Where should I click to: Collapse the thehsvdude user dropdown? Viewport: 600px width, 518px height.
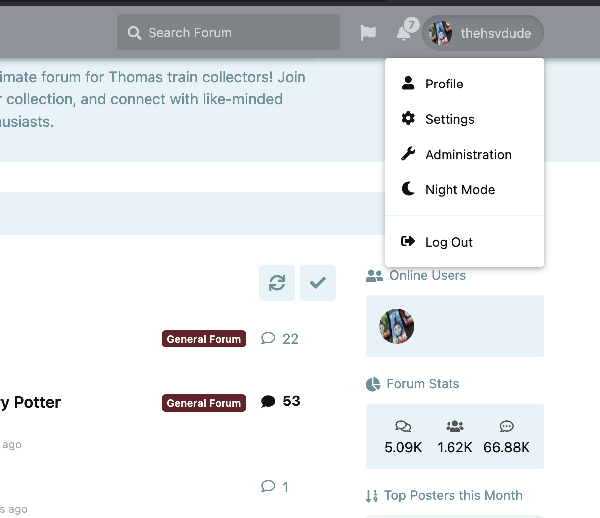click(x=483, y=33)
